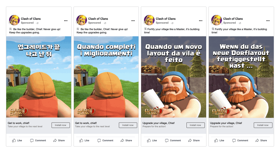Comment on the Italian ad post
The image size is (280, 157).
105,140
